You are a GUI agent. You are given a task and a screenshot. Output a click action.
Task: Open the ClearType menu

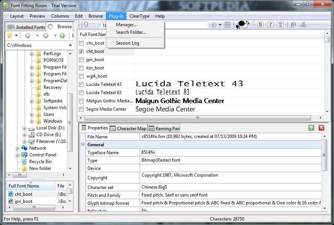point(139,16)
